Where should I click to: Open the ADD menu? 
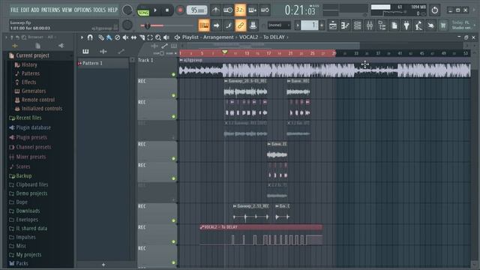pyautogui.click(x=35, y=10)
